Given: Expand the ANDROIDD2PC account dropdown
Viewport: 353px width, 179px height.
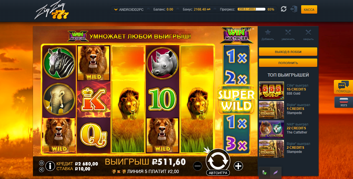Looking at the screenshot, I should pyautogui.click(x=129, y=9).
